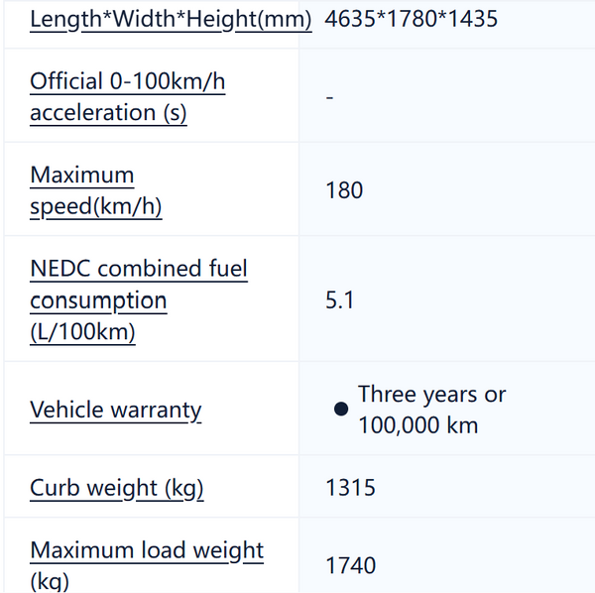Click the speed(km/h) label line

click(96, 207)
